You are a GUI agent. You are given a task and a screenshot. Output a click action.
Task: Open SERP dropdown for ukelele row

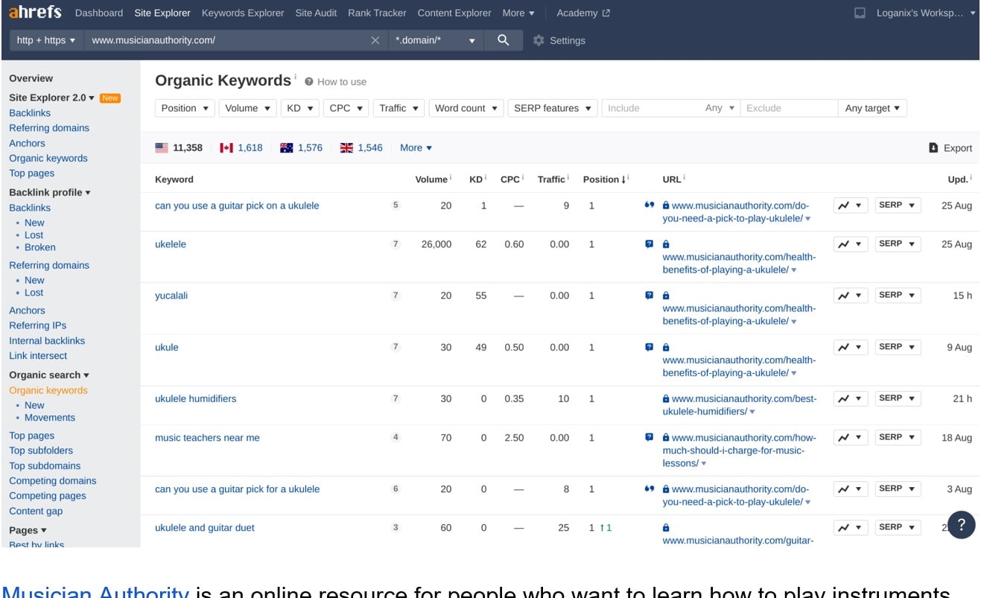point(898,244)
